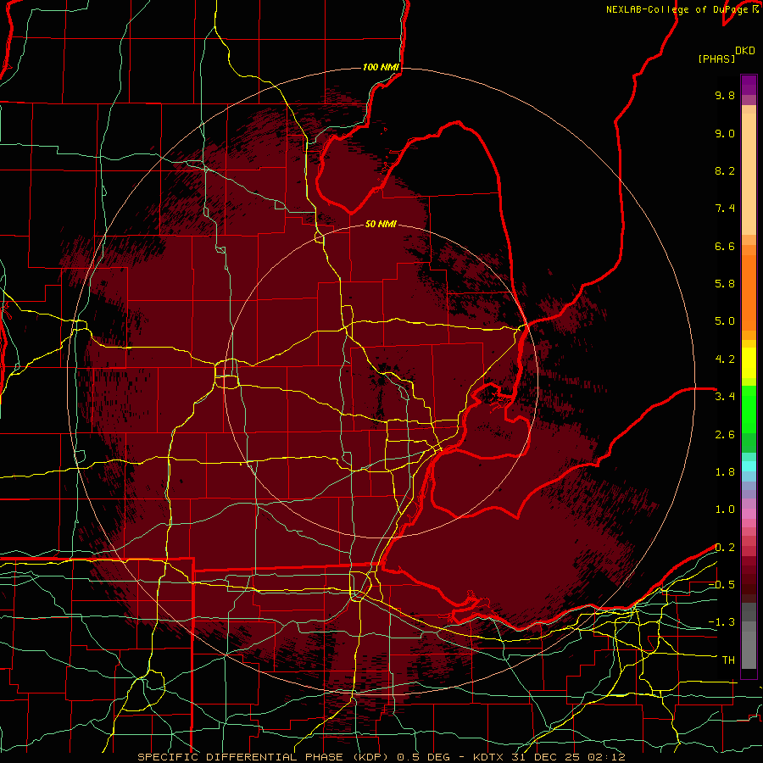Click the 1.0 legend value
763x763 pixels.
pos(725,510)
